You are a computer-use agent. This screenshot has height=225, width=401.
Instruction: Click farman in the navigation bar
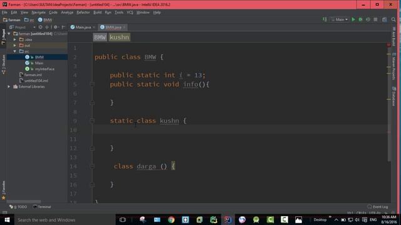point(11,19)
